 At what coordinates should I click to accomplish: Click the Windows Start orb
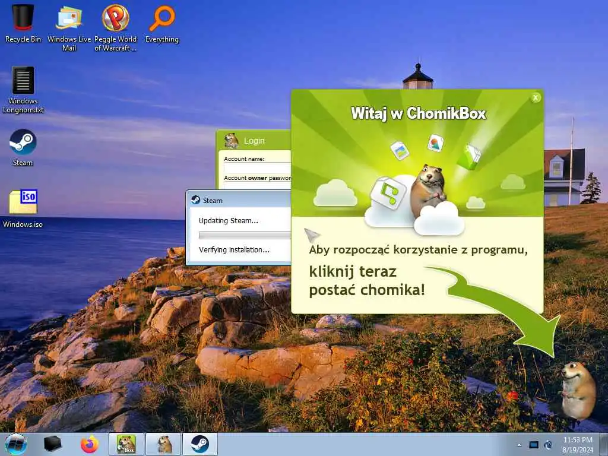pos(16,444)
